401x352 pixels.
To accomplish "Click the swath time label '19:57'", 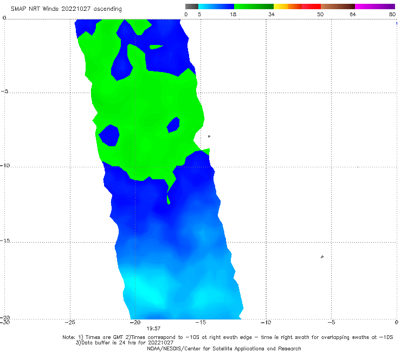I will coord(153,329).
